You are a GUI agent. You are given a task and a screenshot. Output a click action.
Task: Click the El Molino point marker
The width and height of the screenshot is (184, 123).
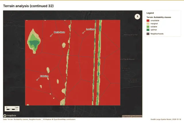click(37, 80)
